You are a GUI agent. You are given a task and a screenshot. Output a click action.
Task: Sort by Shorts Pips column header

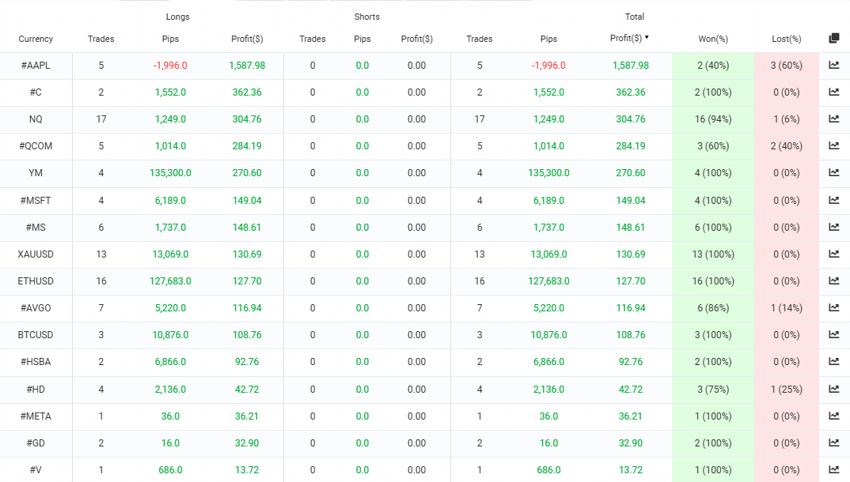(x=362, y=39)
